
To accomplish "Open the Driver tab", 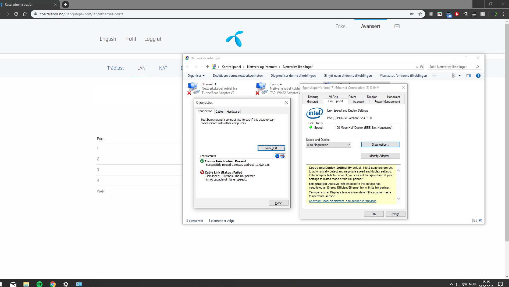I will 352,97.
